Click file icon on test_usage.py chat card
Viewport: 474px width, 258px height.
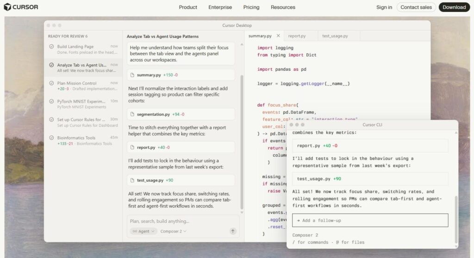pos(132,180)
